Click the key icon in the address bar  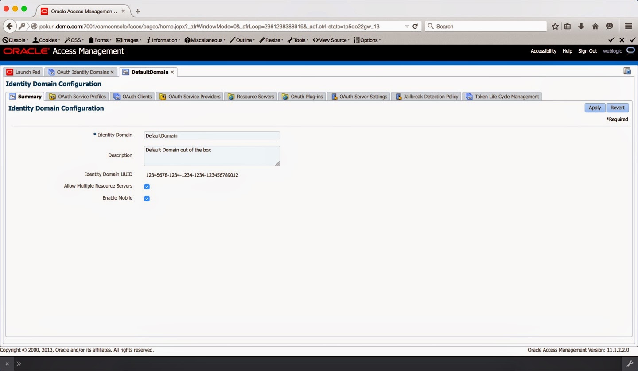pos(22,26)
